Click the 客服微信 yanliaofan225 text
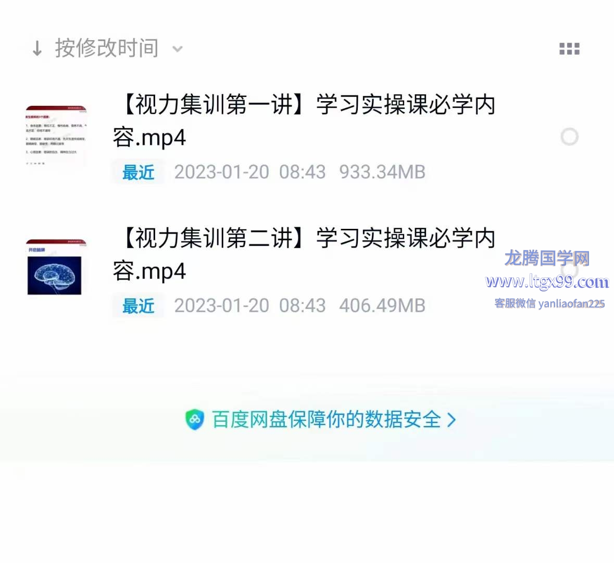Viewport: 614px width, 563px height. 549,303
